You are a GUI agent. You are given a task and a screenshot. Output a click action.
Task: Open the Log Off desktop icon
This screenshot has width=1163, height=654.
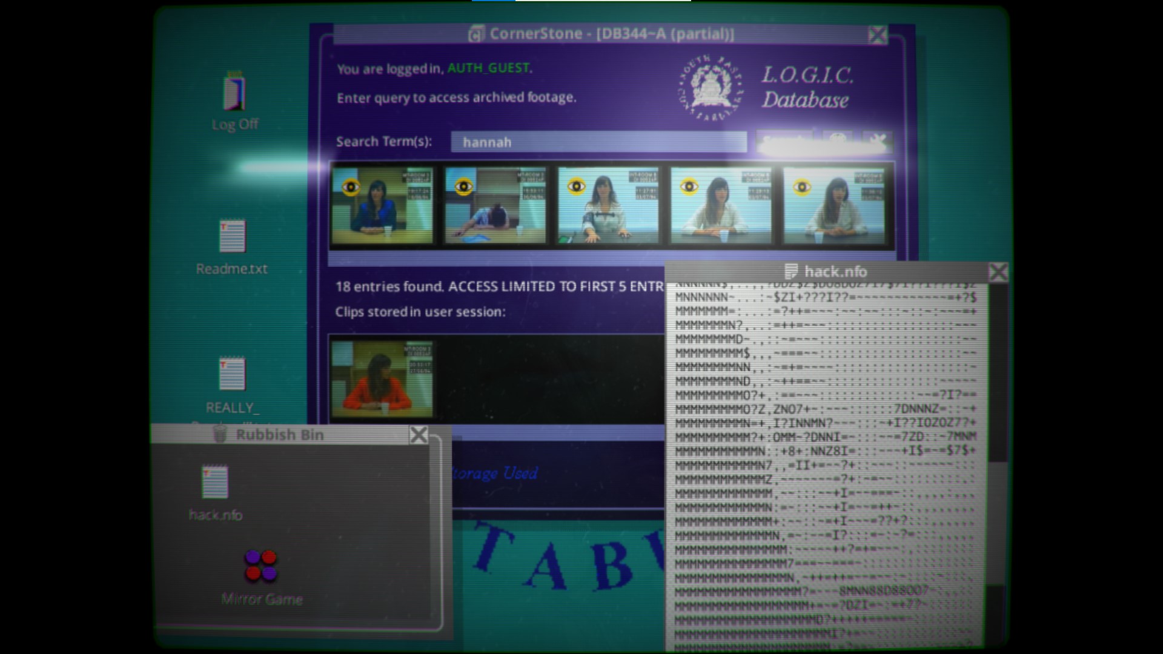click(x=234, y=95)
